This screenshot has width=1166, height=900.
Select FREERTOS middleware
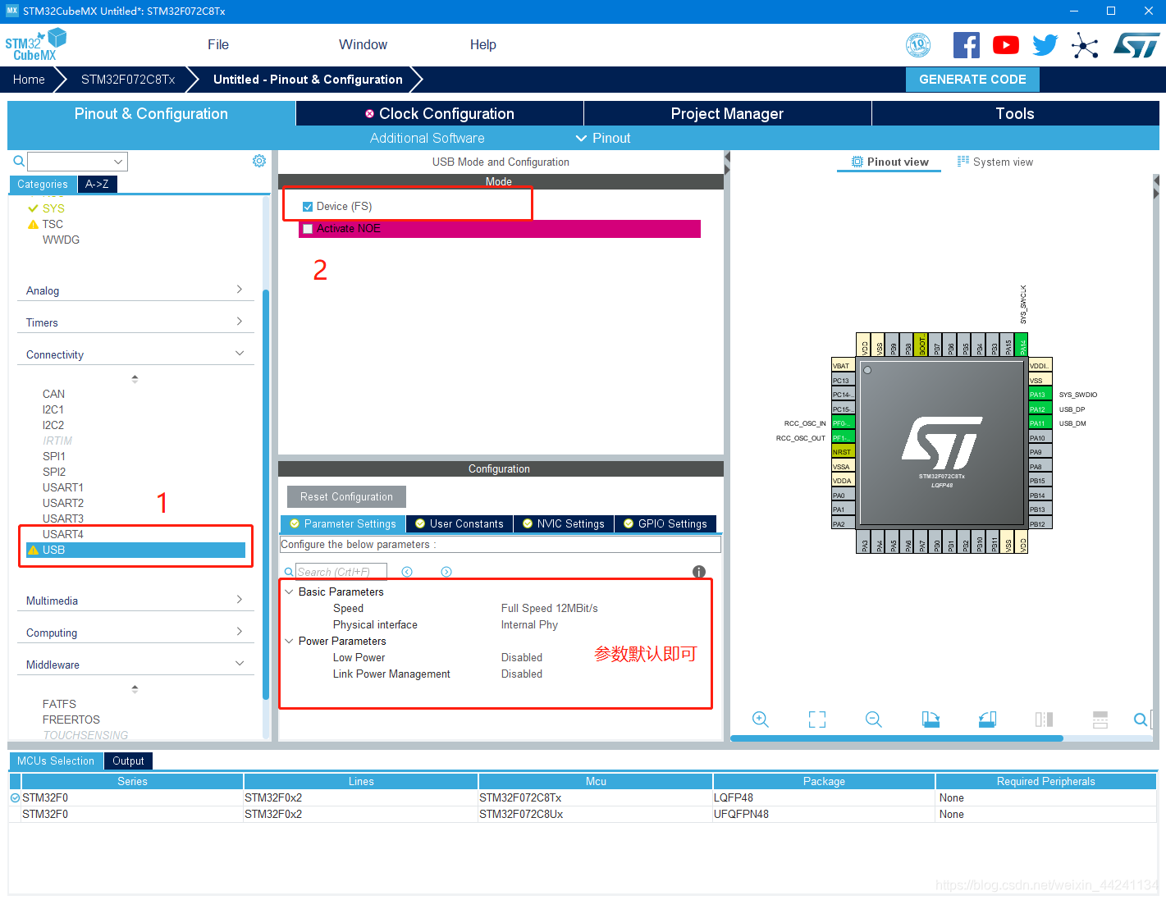pyautogui.click(x=71, y=720)
